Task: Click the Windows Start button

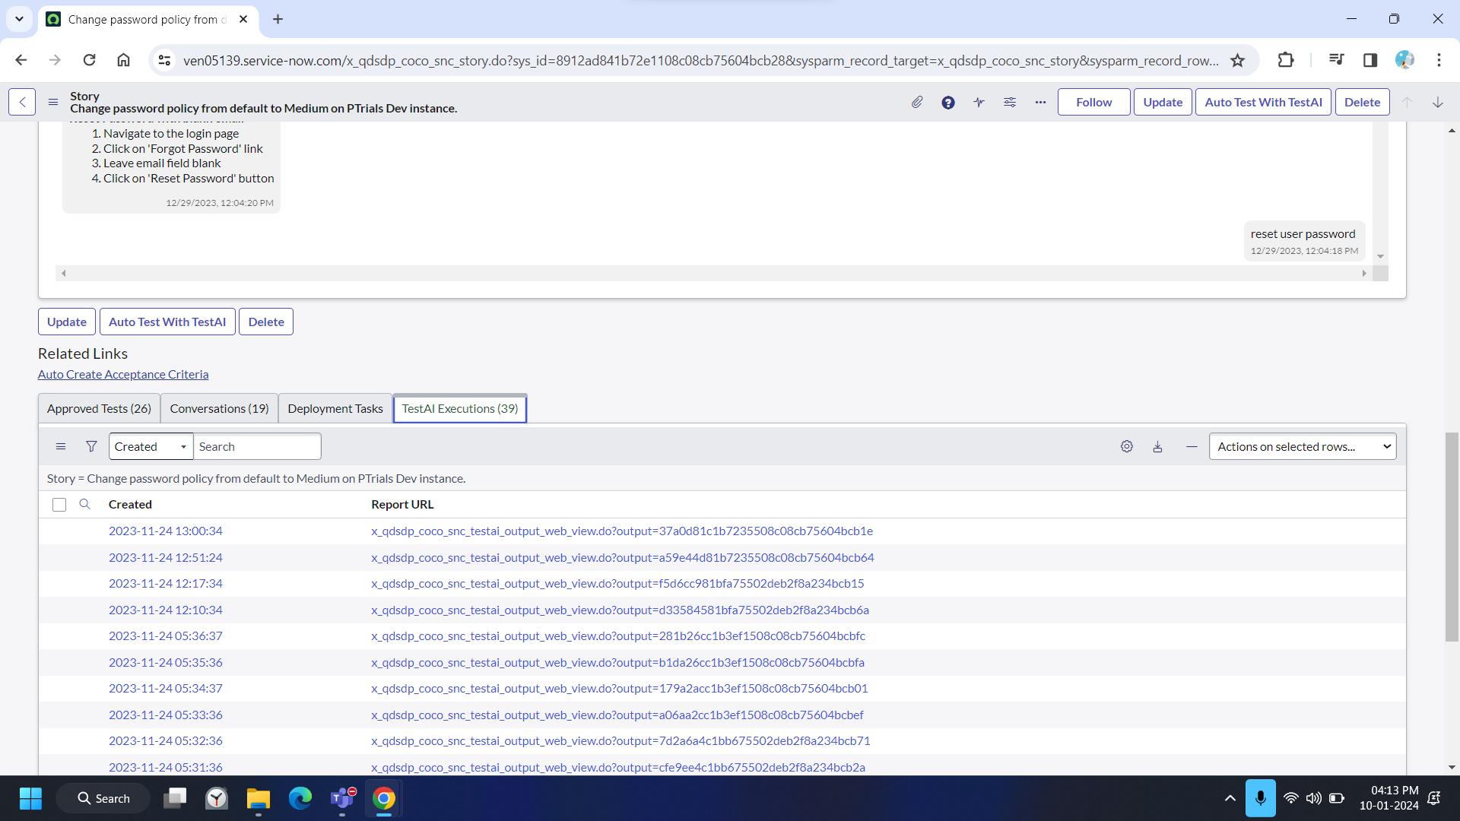Action: pos(30,798)
